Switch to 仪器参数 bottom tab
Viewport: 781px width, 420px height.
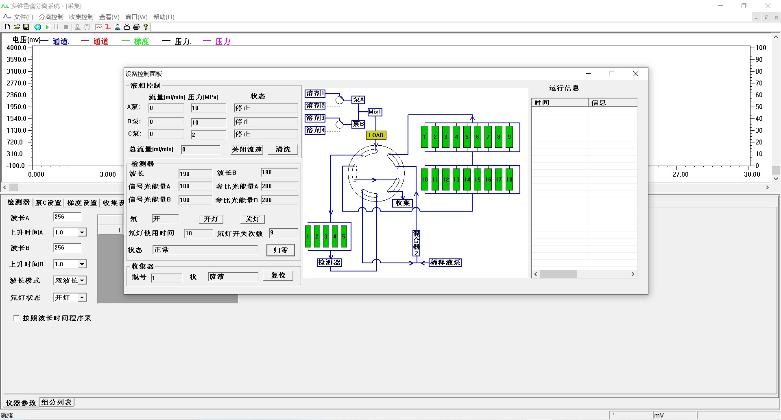click(x=21, y=403)
